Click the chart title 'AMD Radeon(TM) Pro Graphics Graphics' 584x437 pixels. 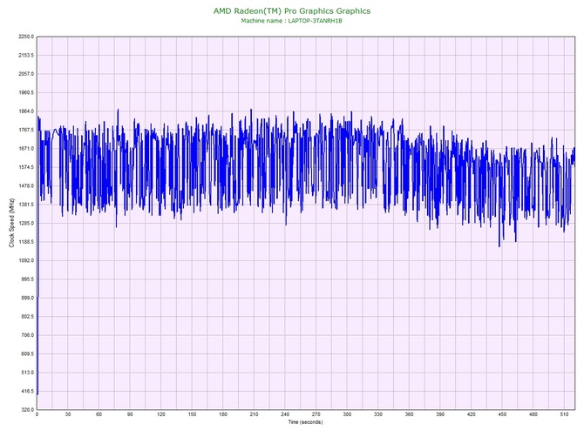coord(292,11)
